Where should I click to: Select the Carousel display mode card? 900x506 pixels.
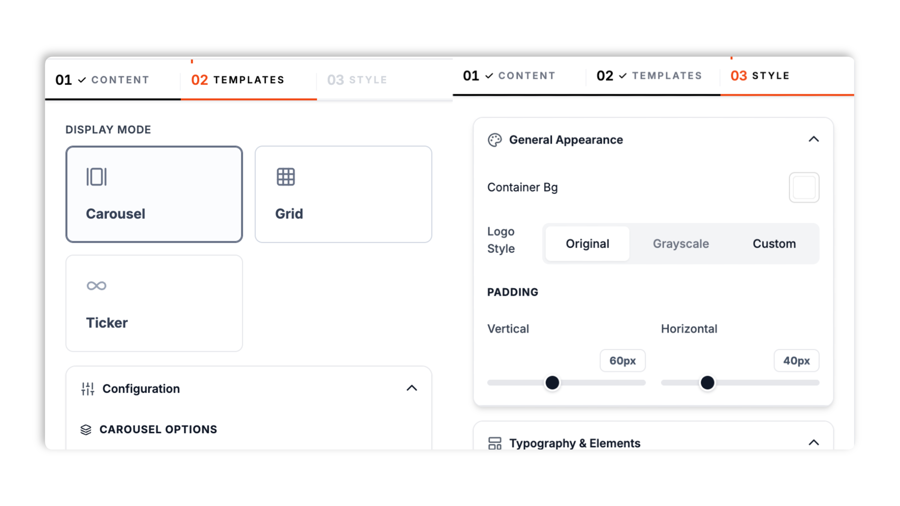click(x=154, y=194)
